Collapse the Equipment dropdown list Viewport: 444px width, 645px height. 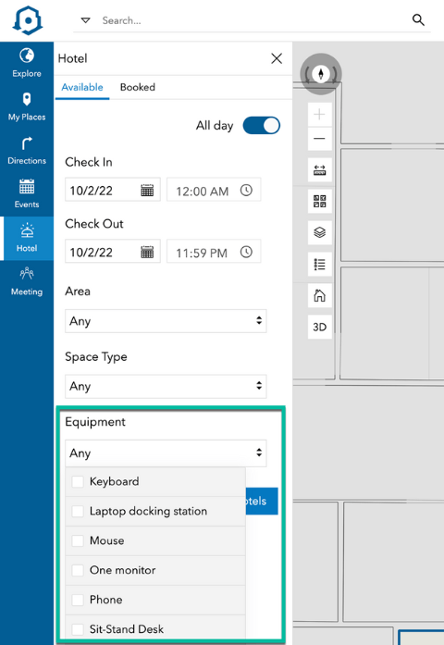[166, 453]
